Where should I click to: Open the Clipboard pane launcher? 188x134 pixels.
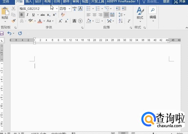15,28
